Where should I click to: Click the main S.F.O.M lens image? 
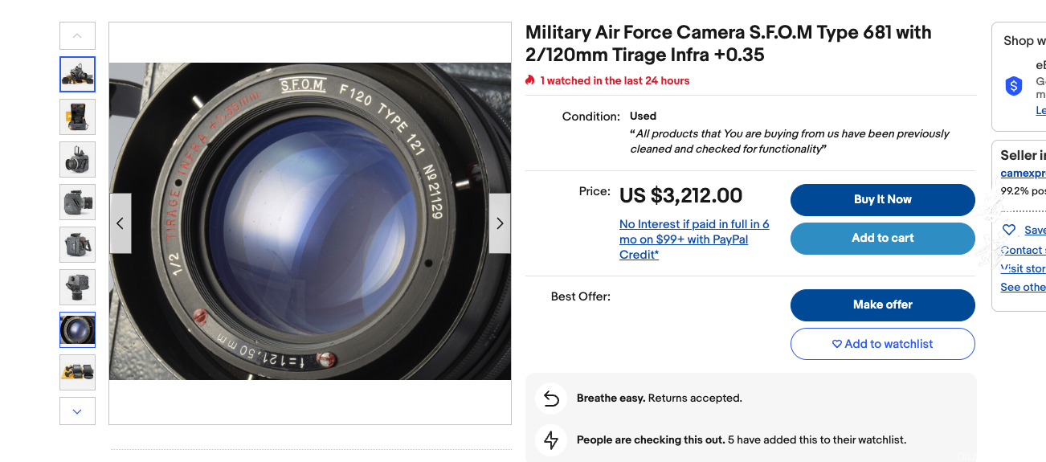click(x=310, y=221)
